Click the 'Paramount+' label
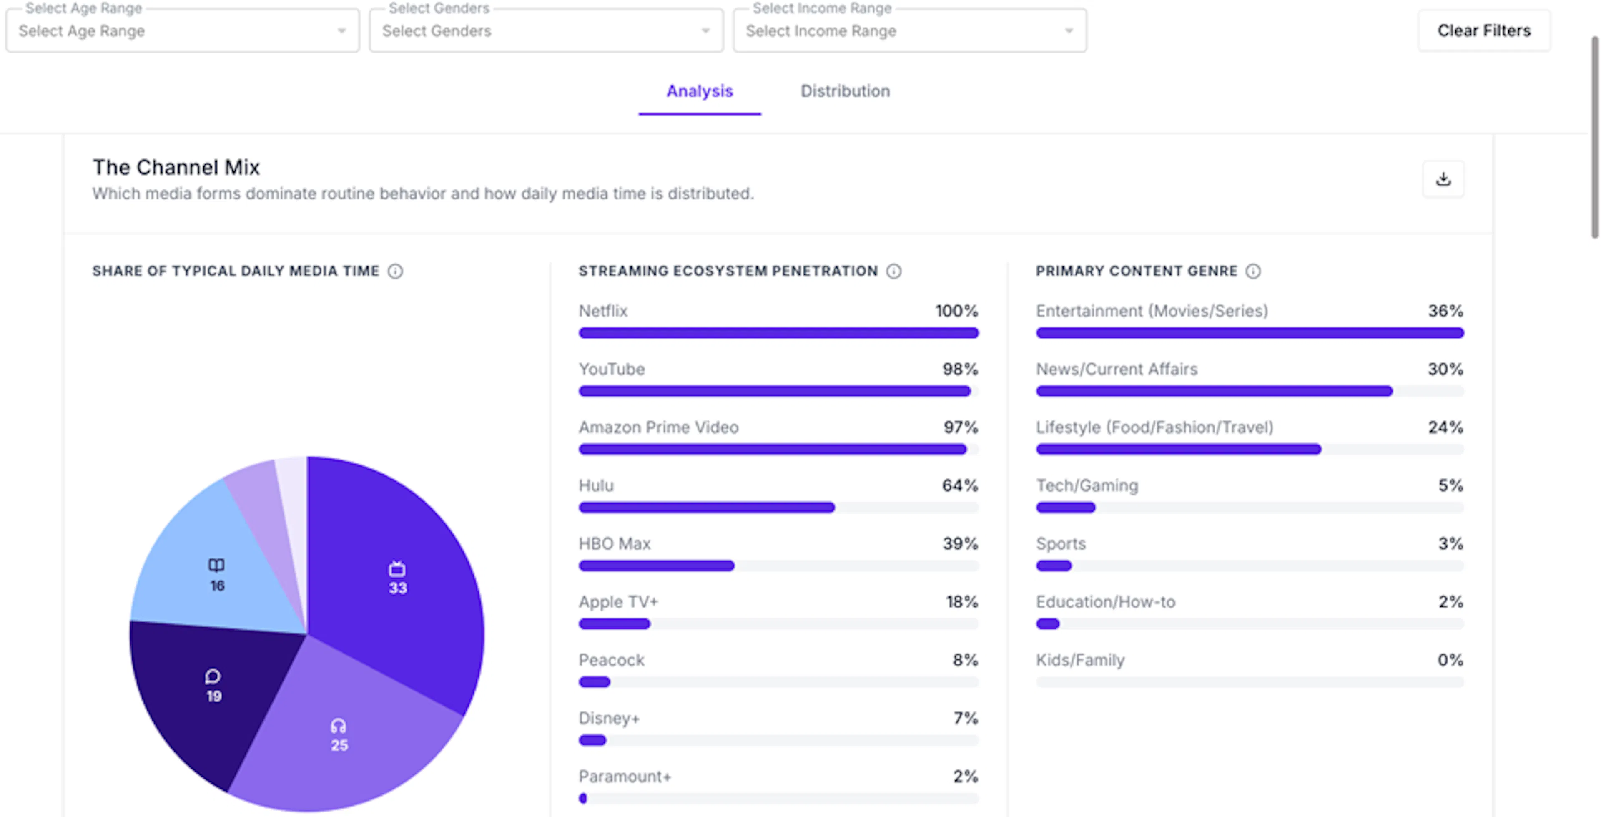1601x817 pixels. 625,777
